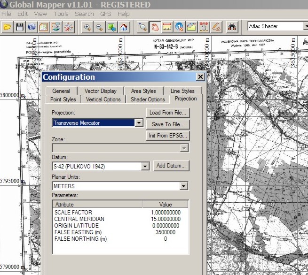Click the 0.00000000 origin latitude value

coord(166,226)
